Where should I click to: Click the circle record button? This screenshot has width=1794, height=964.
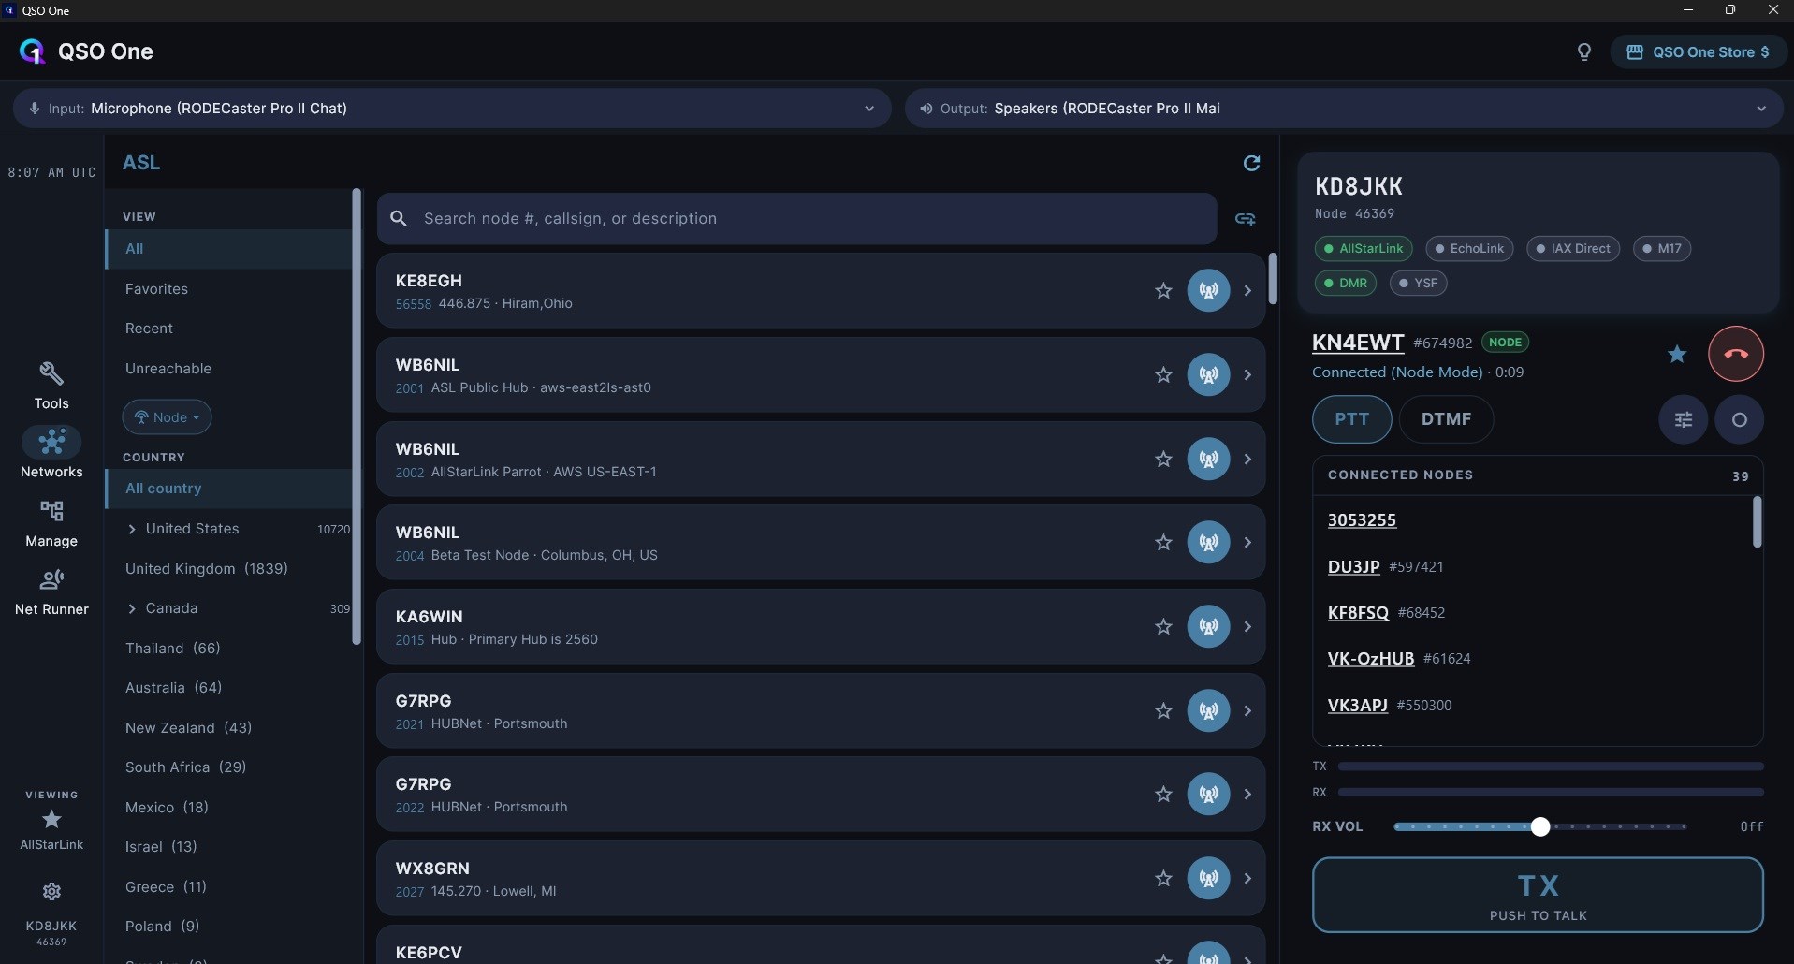[x=1739, y=419]
